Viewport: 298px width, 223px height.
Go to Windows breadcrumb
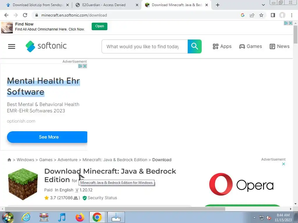(x=26, y=160)
